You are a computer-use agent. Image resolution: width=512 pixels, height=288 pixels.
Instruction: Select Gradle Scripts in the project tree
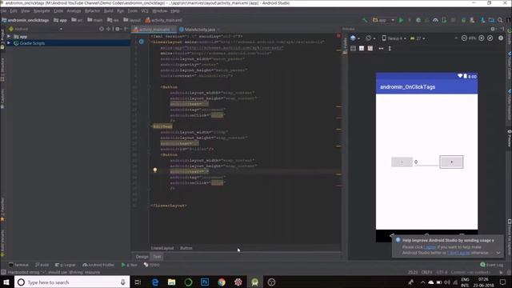32,43
